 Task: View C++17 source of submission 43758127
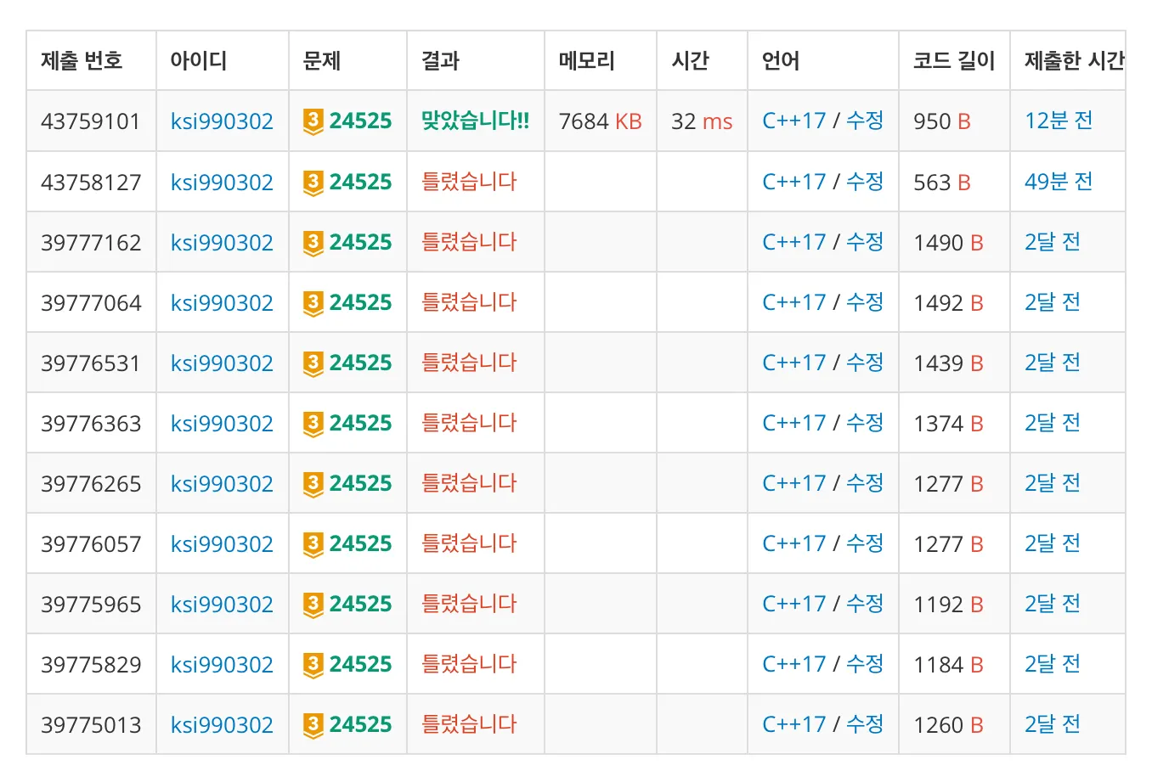click(x=793, y=181)
